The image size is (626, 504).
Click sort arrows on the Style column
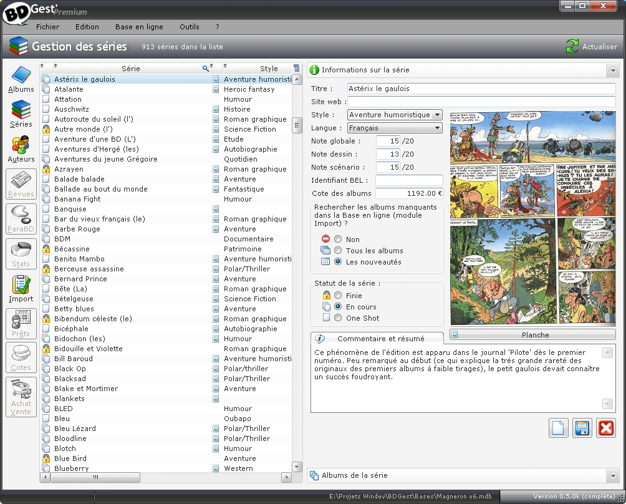tap(225, 66)
